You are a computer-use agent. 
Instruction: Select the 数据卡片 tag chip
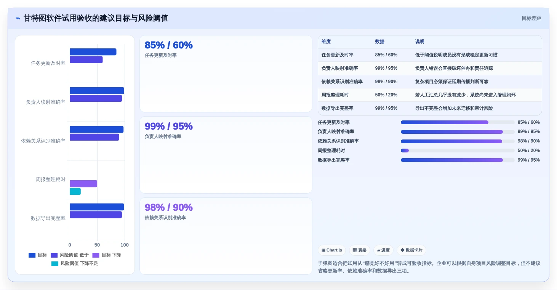(411, 250)
